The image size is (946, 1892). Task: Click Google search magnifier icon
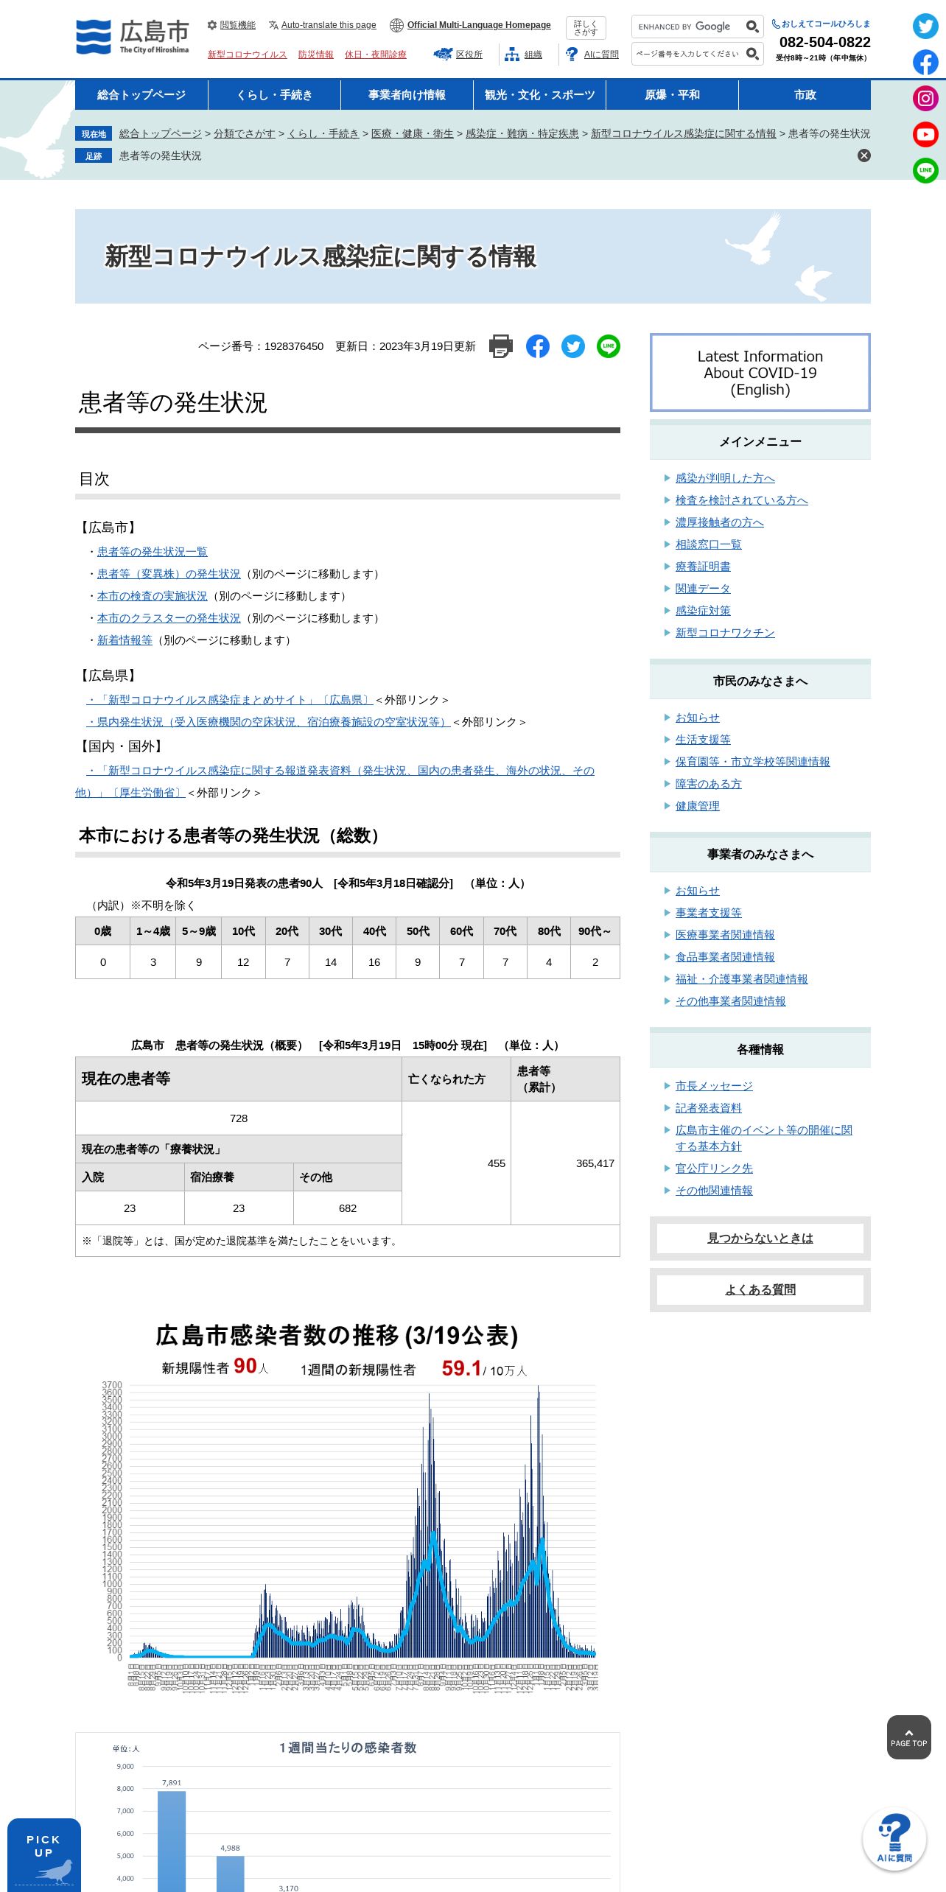(752, 27)
